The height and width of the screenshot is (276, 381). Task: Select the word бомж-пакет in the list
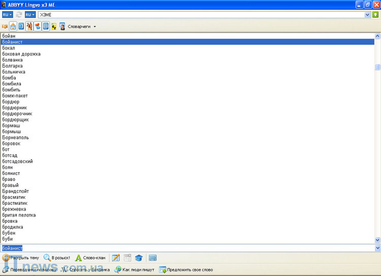(x=15, y=96)
